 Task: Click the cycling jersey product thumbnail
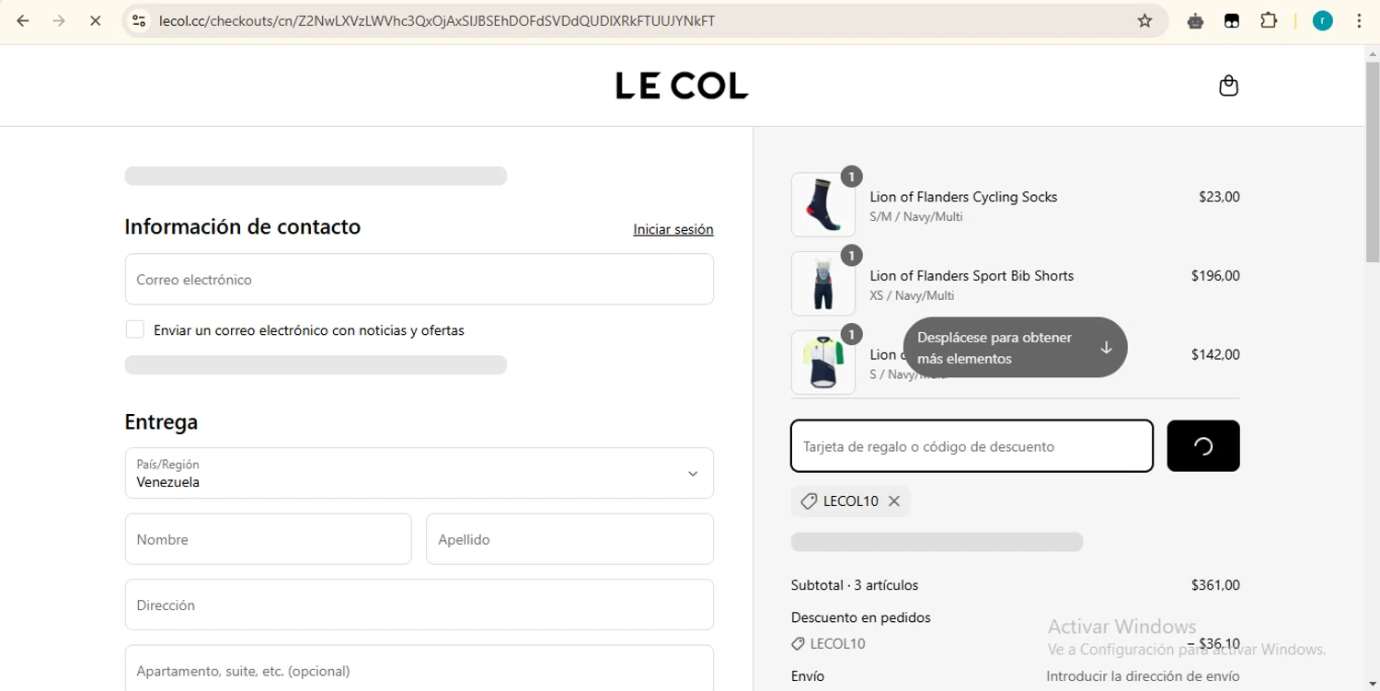(823, 363)
